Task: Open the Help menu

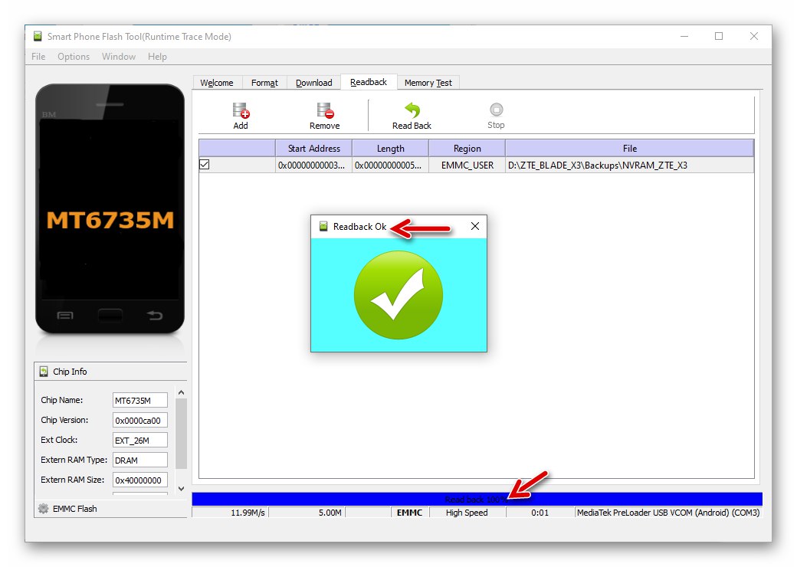Action: (158, 57)
